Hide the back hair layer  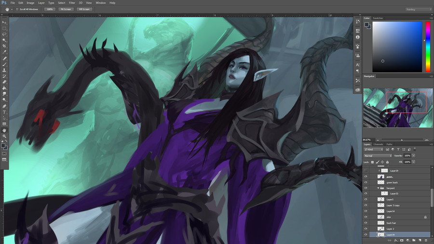click(x=366, y=223)
